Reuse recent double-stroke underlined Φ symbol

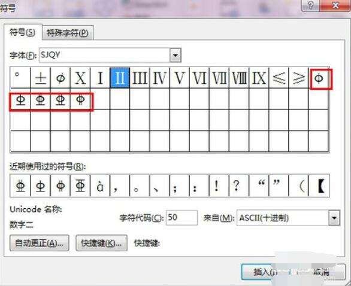tap(20, 186)
